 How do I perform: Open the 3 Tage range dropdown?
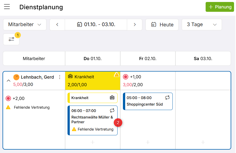click(202, 24)
